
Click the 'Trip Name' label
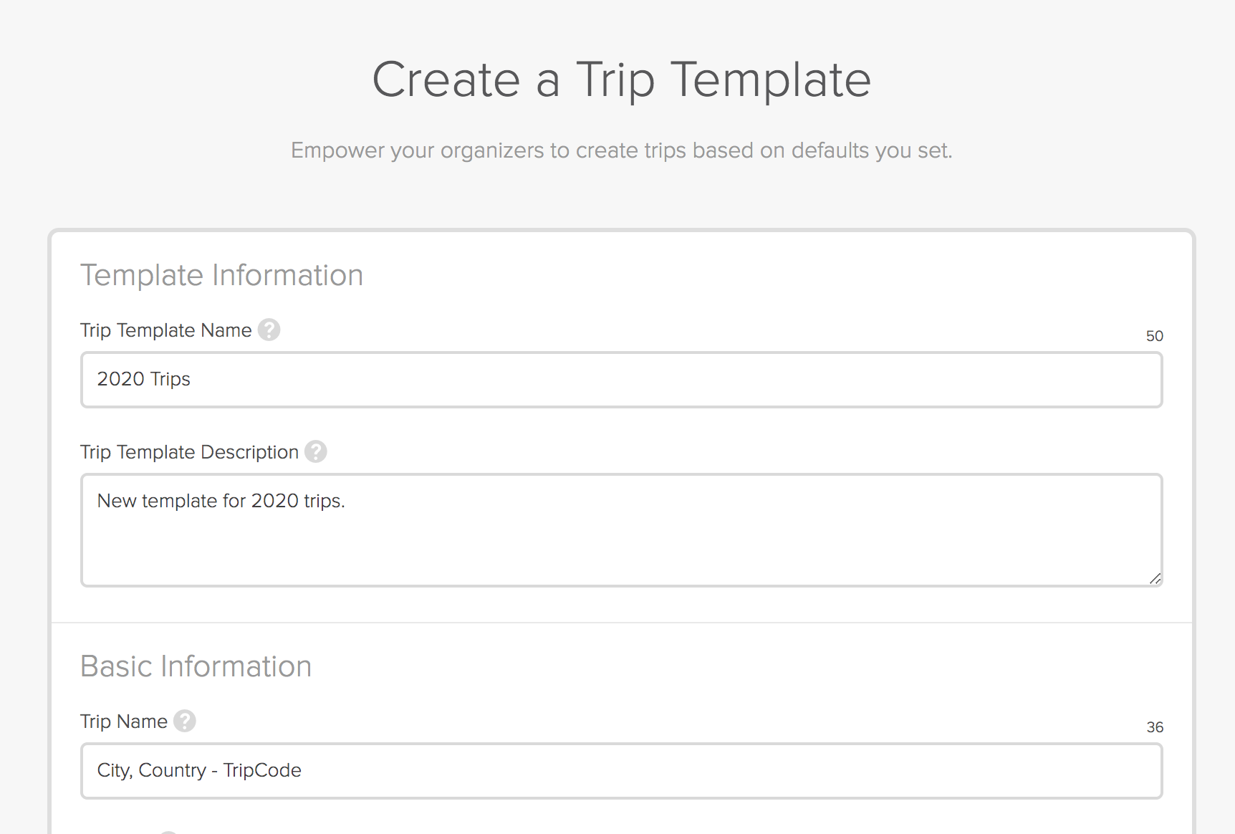point(124,722)
